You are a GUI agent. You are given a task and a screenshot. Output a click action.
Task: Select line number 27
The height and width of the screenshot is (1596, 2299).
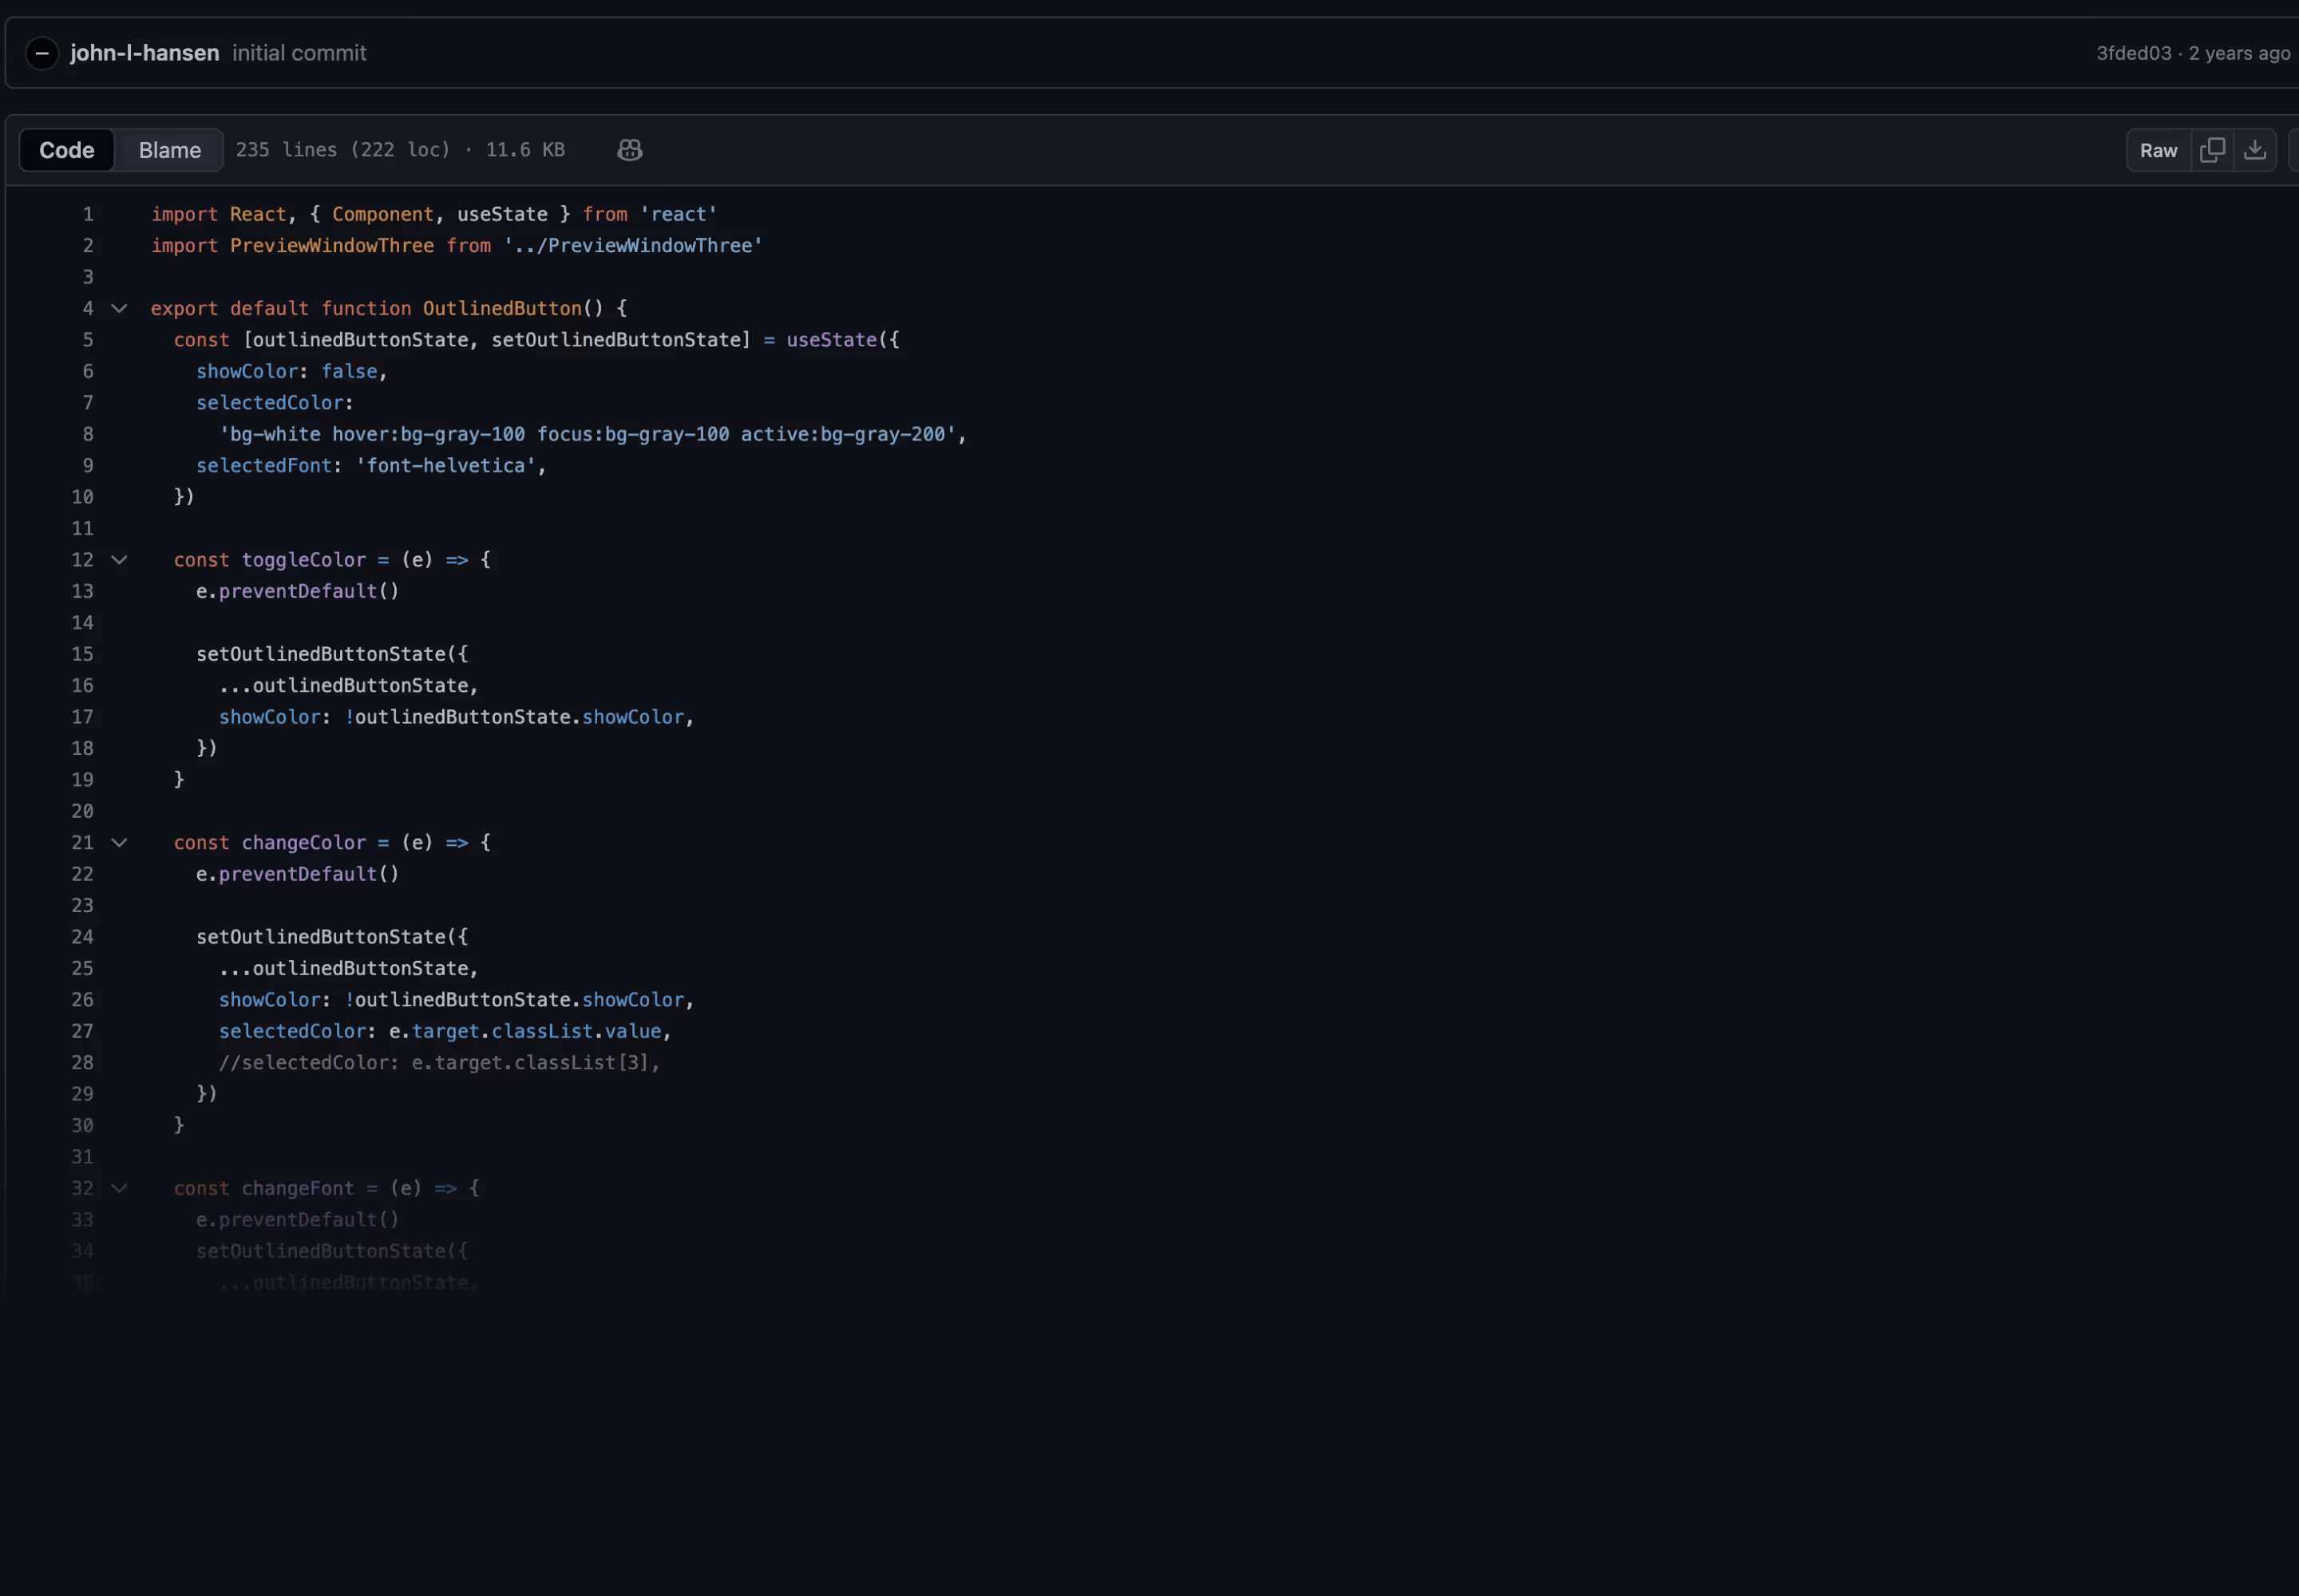click(x=83, y=1030)
